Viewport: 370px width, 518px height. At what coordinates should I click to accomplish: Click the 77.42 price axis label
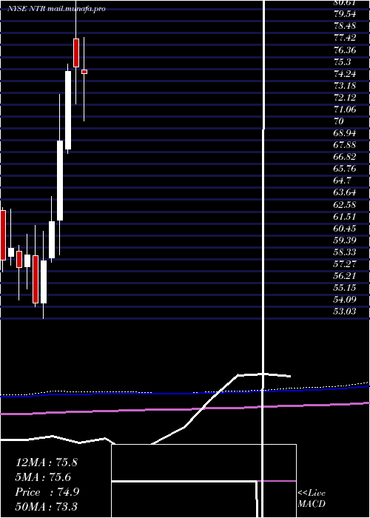click(x=346, y=38)
